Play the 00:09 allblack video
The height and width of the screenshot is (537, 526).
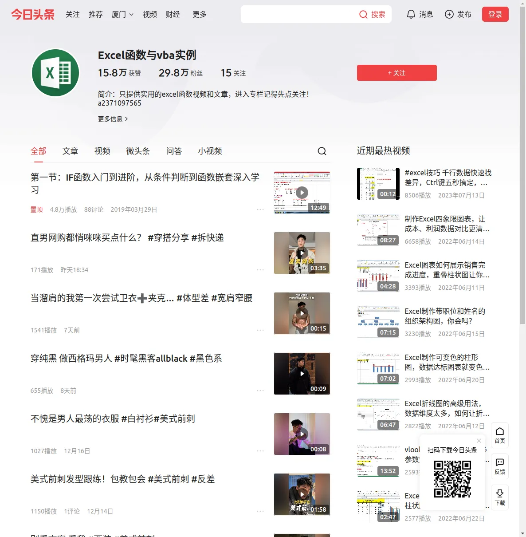pos(302,374)
